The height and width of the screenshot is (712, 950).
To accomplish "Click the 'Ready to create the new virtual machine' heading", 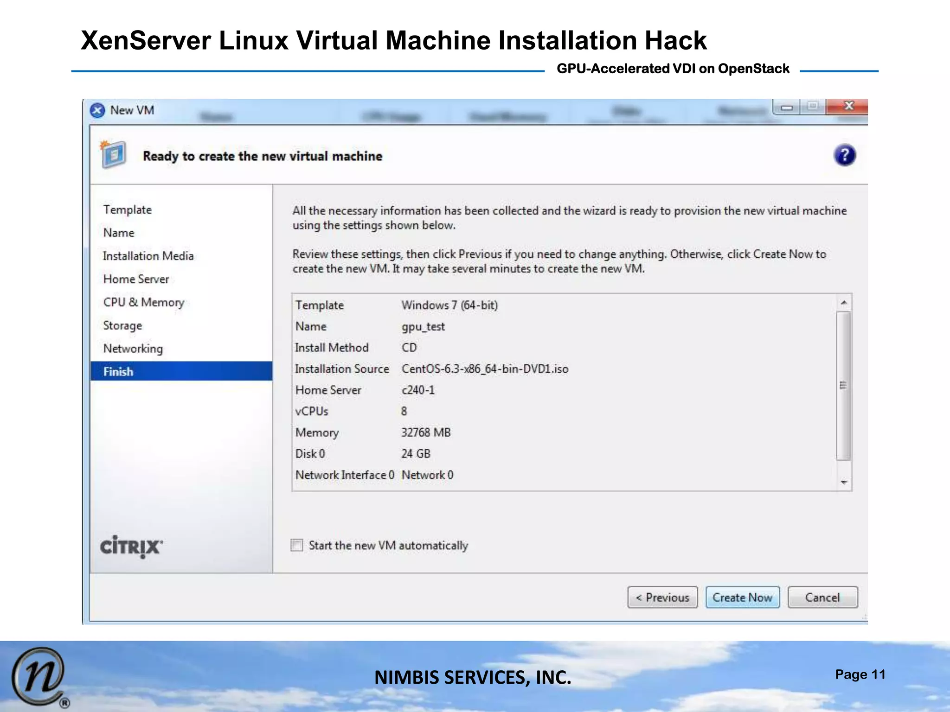I will coord(263,156).
